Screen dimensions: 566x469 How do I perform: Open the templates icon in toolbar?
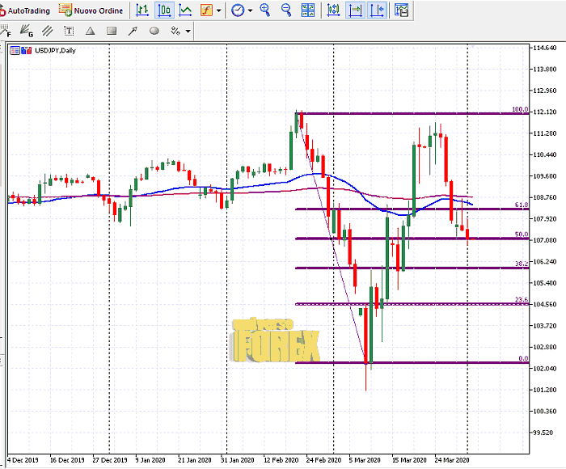[x=400, y=11]
